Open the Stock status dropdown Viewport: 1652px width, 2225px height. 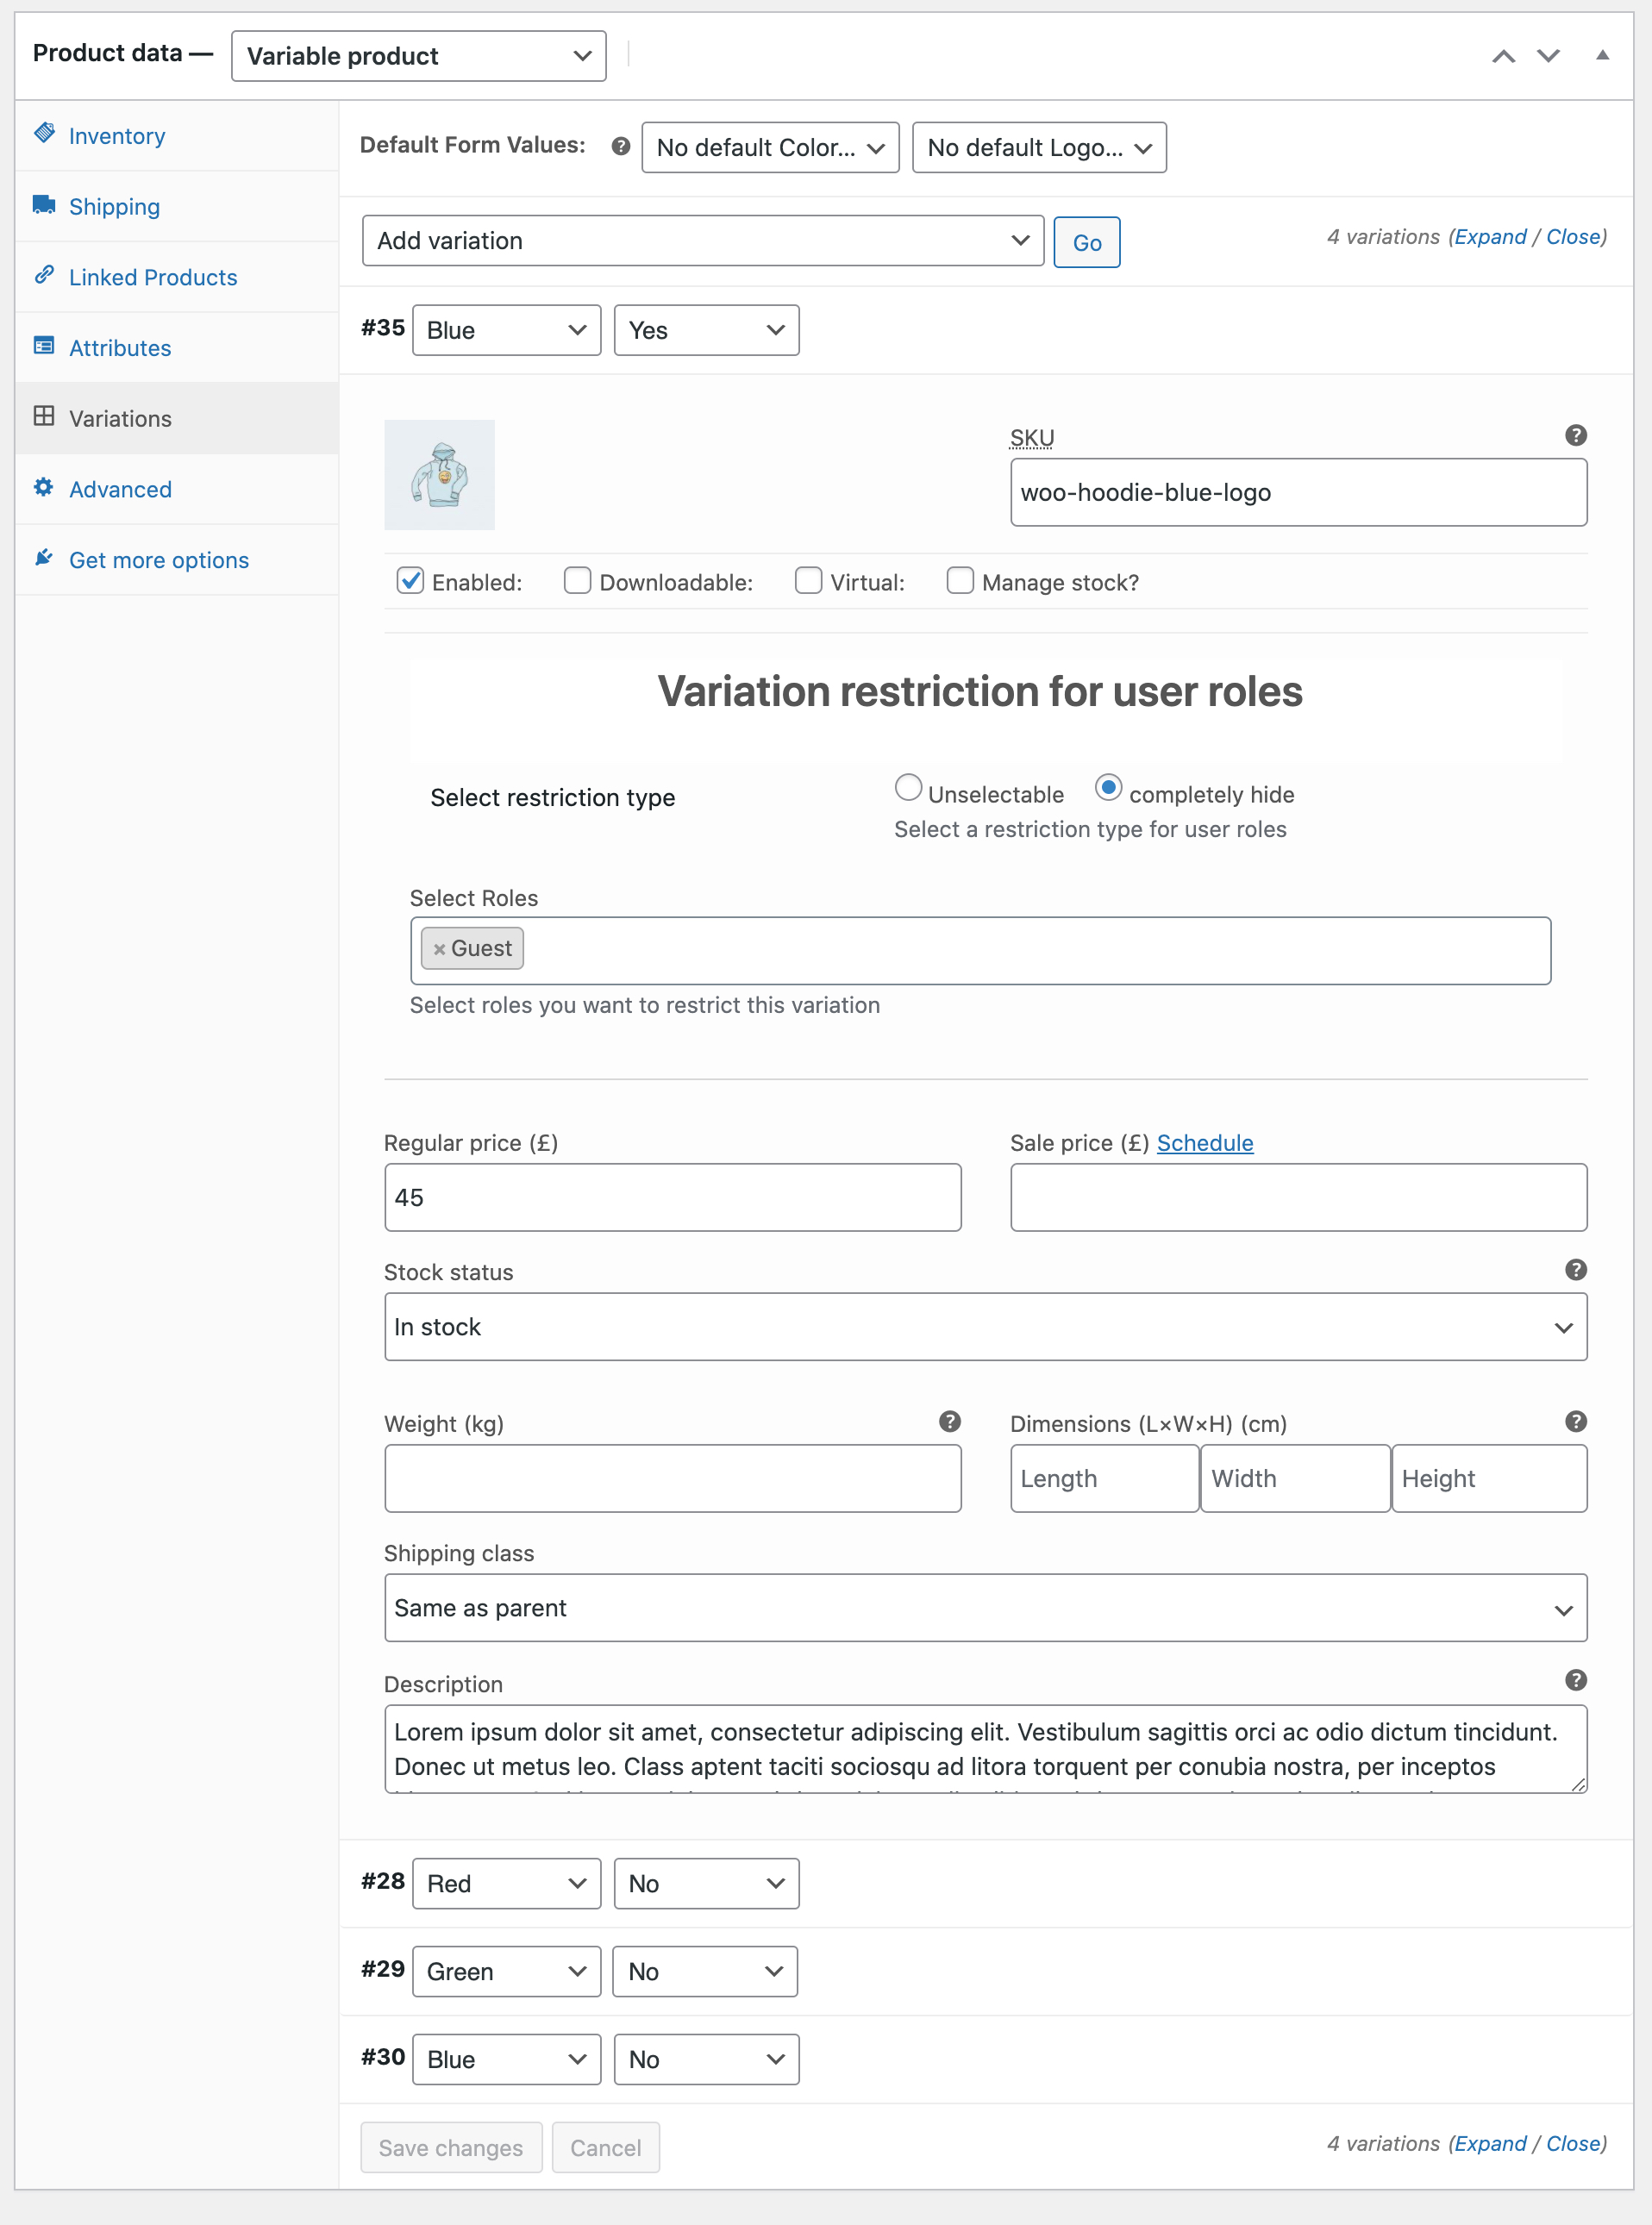[985, 1327]
